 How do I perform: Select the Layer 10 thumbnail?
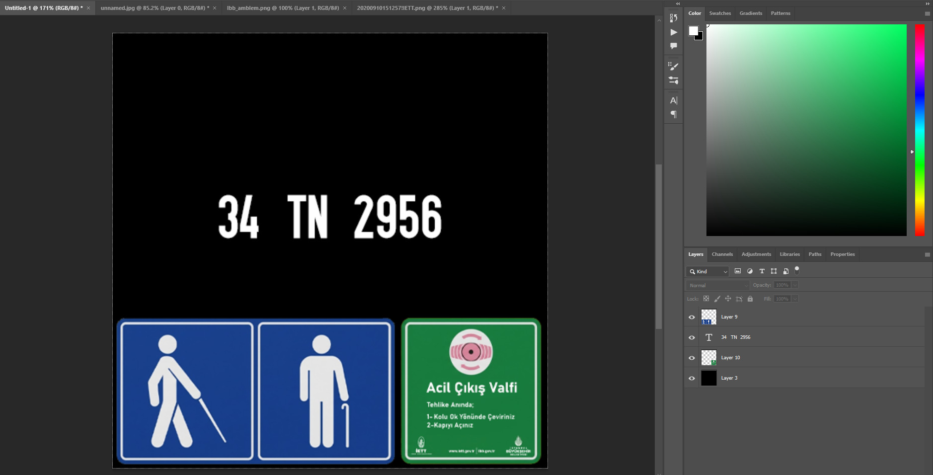tap(708, 358)
